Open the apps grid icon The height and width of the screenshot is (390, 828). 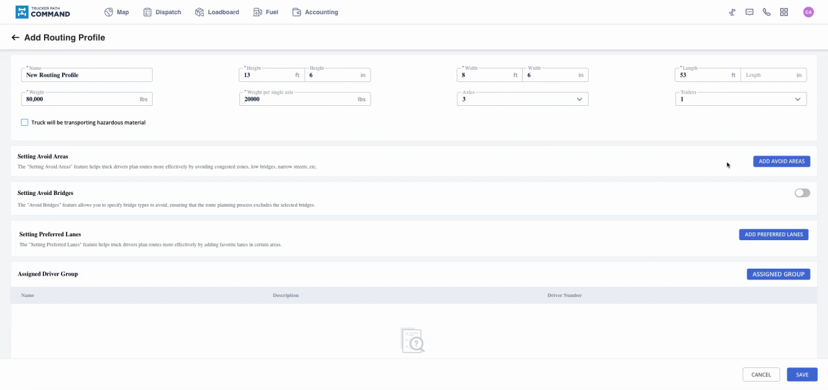pos(784,12)
